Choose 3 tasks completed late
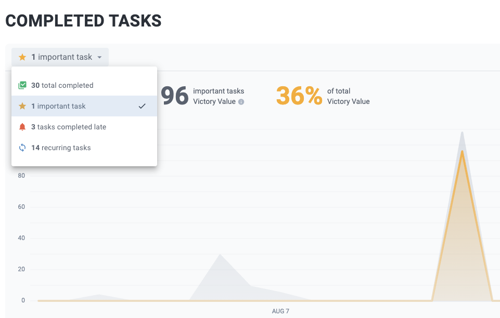Screen dimensions: 500x318 pos(69,127)
